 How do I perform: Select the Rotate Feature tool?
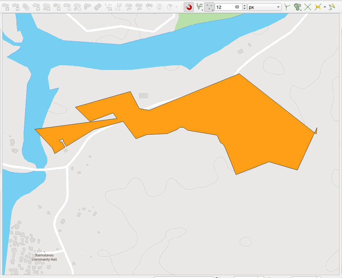pos(5,7)
